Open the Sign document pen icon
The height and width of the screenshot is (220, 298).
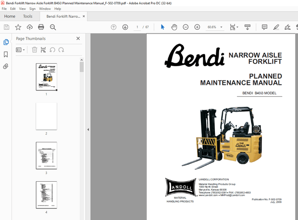[x=287, y=27]
